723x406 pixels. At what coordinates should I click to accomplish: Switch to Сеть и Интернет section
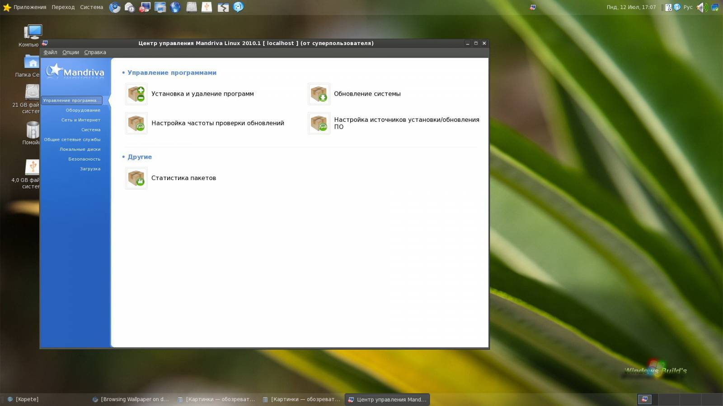pos(81,120)
